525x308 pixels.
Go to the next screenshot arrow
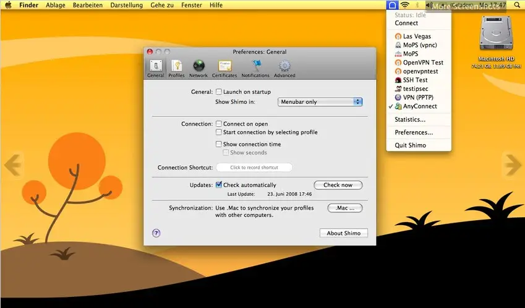512,165
